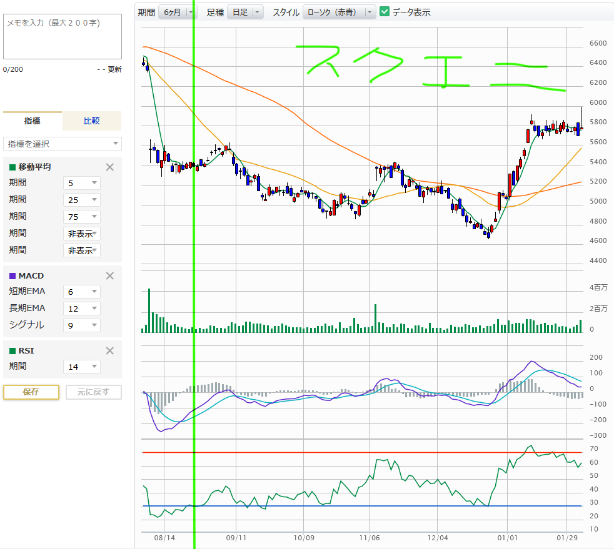
Task: Click the green 移動平均 color square icon
Action: point(13,167)
